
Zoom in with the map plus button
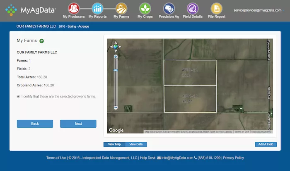click(x=116, y=57)
